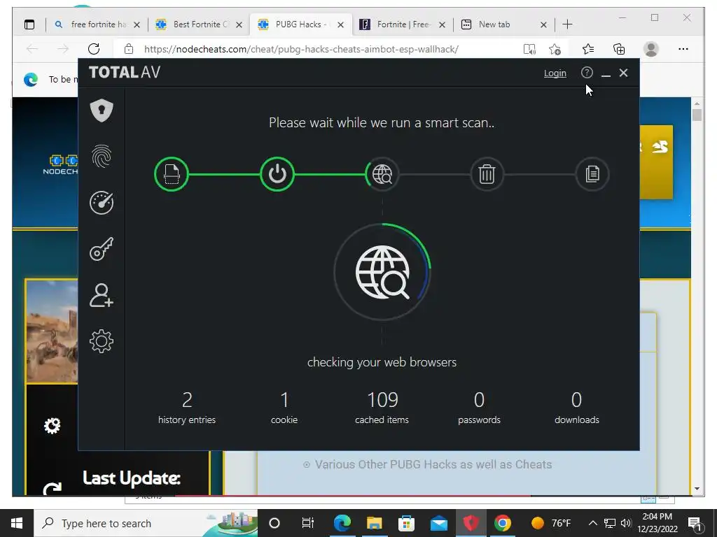The width and height of the screenshot is (717, 537).
Task: Click the file scan step icon
Action: tap(172, 174)
